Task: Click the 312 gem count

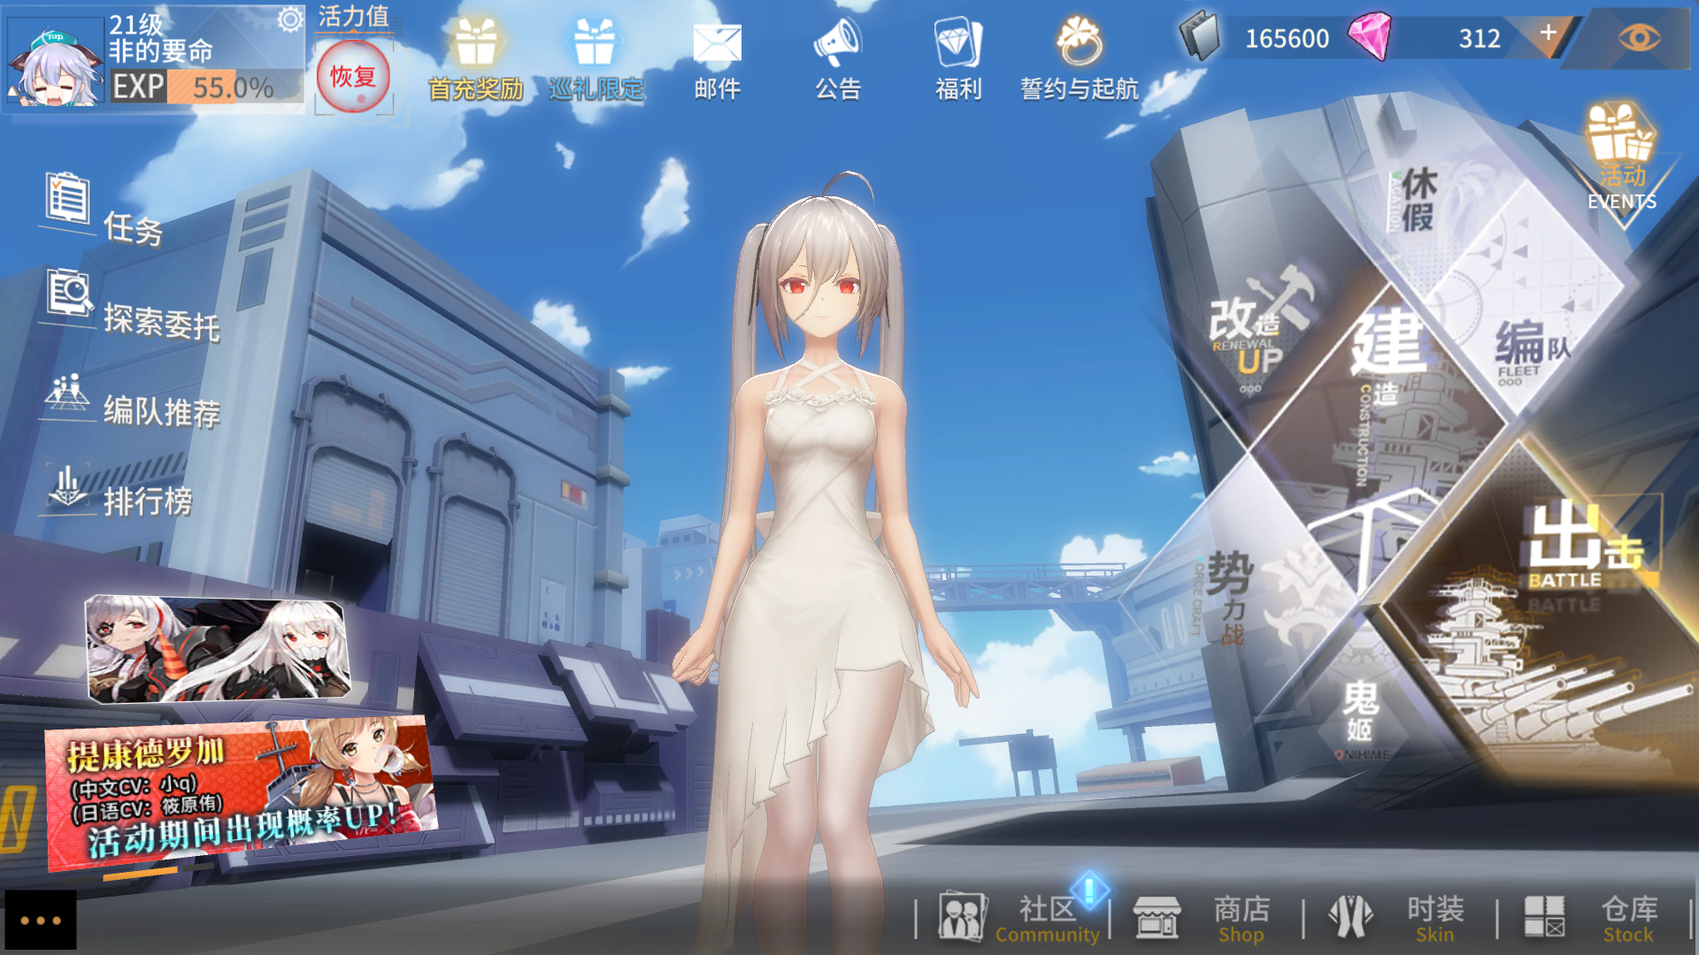Action: [x=1479, y=38]
